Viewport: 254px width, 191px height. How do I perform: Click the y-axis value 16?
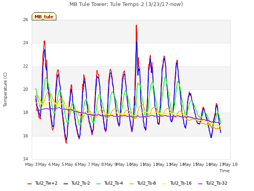click(25, 136)
